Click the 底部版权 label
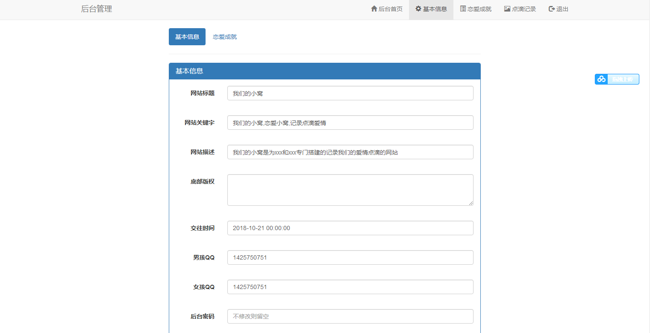Viewport: 650px width, 333px height. [x=203, y=181]
